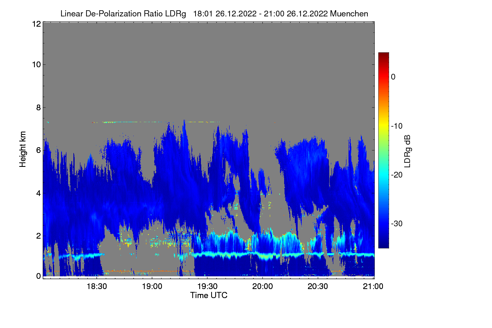Click the 'Time UTC' x-axis label

(209, 295)
